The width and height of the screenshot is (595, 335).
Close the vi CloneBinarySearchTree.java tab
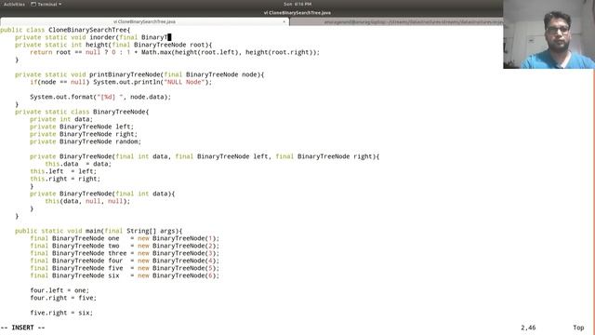284,21
